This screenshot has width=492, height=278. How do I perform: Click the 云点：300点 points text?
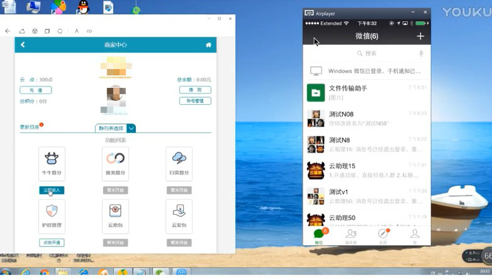(x=36, y=80)
